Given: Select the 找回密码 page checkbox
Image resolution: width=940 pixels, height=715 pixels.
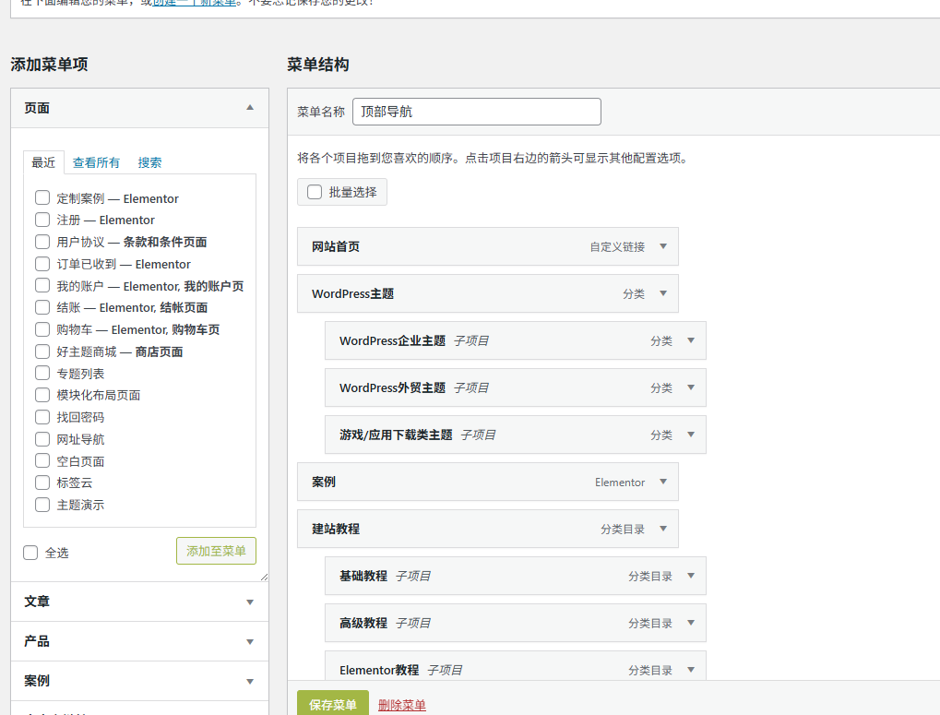Looking at the screenshot, I should tap(42, 416).
